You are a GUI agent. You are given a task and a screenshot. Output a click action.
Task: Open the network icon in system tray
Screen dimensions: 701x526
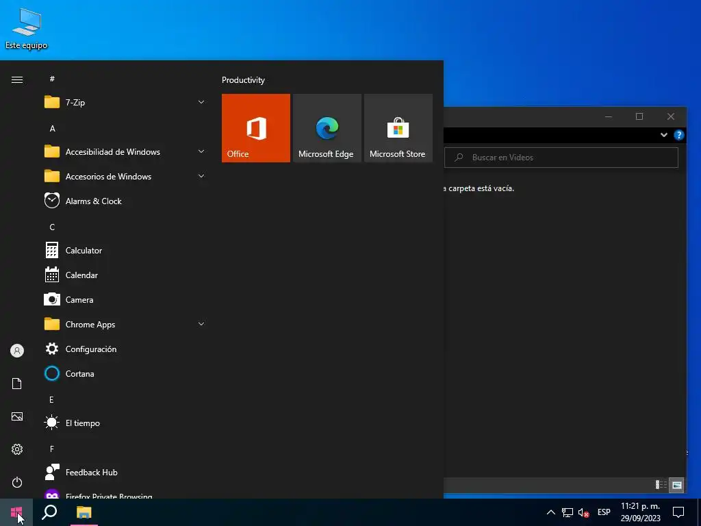coord(568,512)
